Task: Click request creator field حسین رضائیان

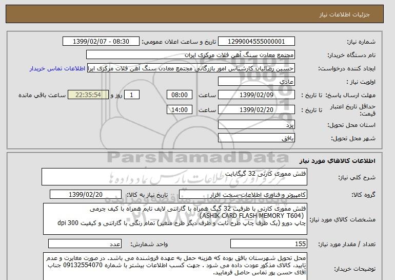Action: pyautogui.click(x=191, y=68)
